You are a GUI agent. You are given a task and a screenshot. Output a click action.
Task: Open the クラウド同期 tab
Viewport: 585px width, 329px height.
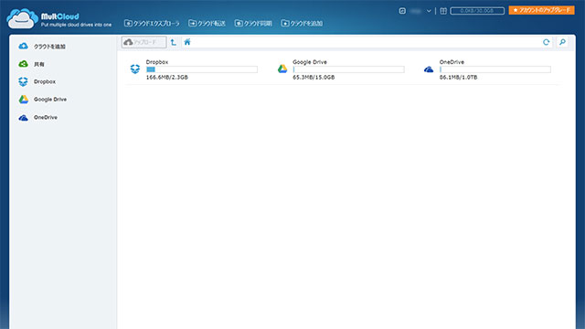(x=253, y=23)
